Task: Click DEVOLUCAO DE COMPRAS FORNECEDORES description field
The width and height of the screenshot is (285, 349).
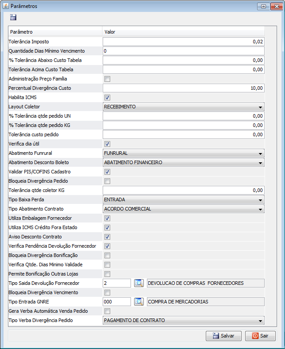Action: pyautogui.click(x=206, y=283)
